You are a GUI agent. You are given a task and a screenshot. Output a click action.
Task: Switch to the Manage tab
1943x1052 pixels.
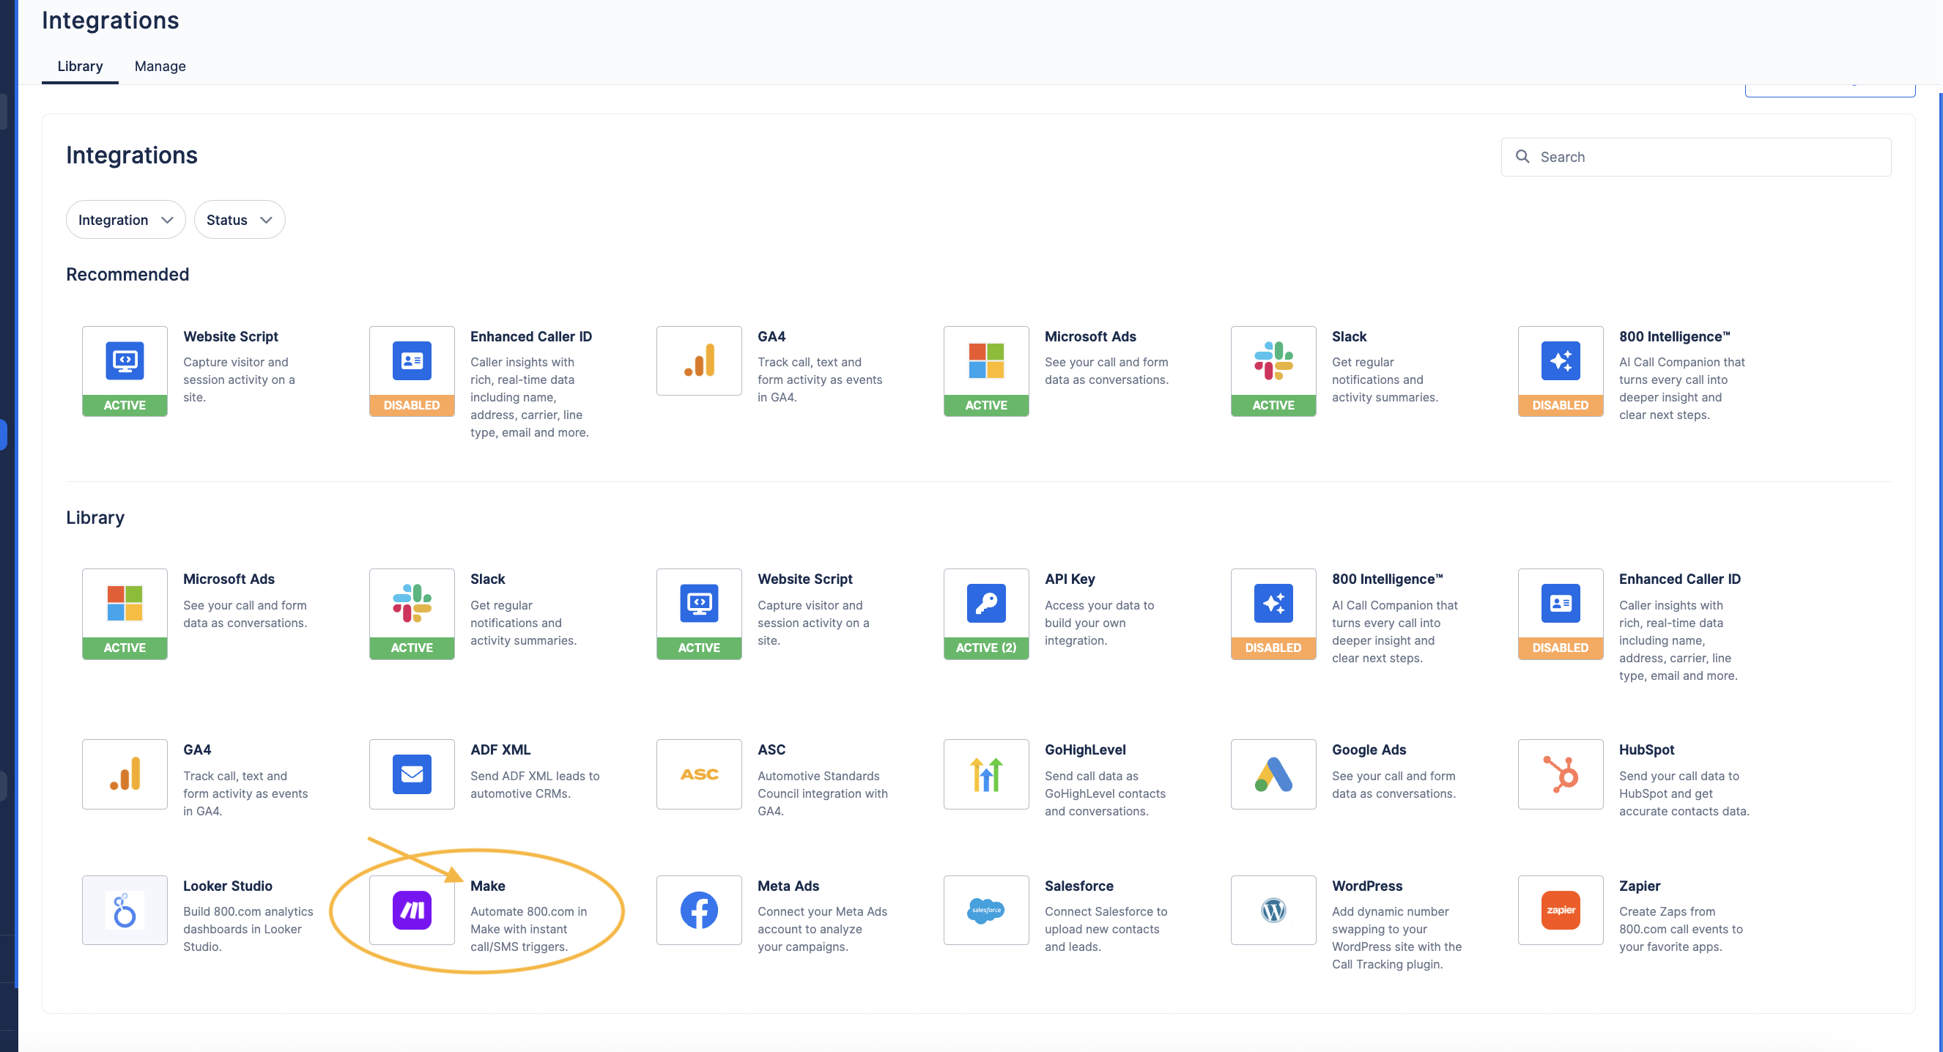[160, 67]
